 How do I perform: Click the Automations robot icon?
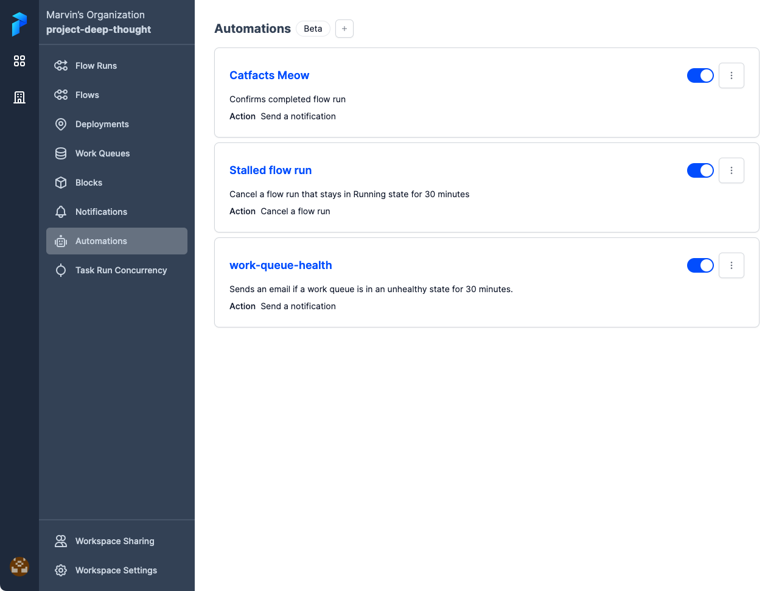tap(61, 241)
